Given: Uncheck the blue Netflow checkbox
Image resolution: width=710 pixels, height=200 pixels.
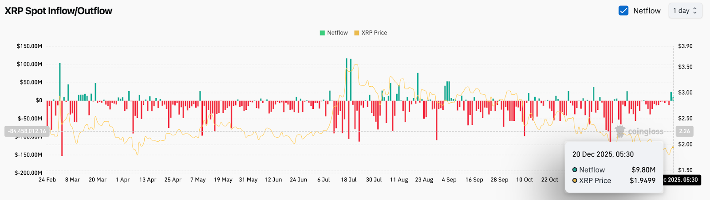Looking at the screenshot, I should point(623,11).
